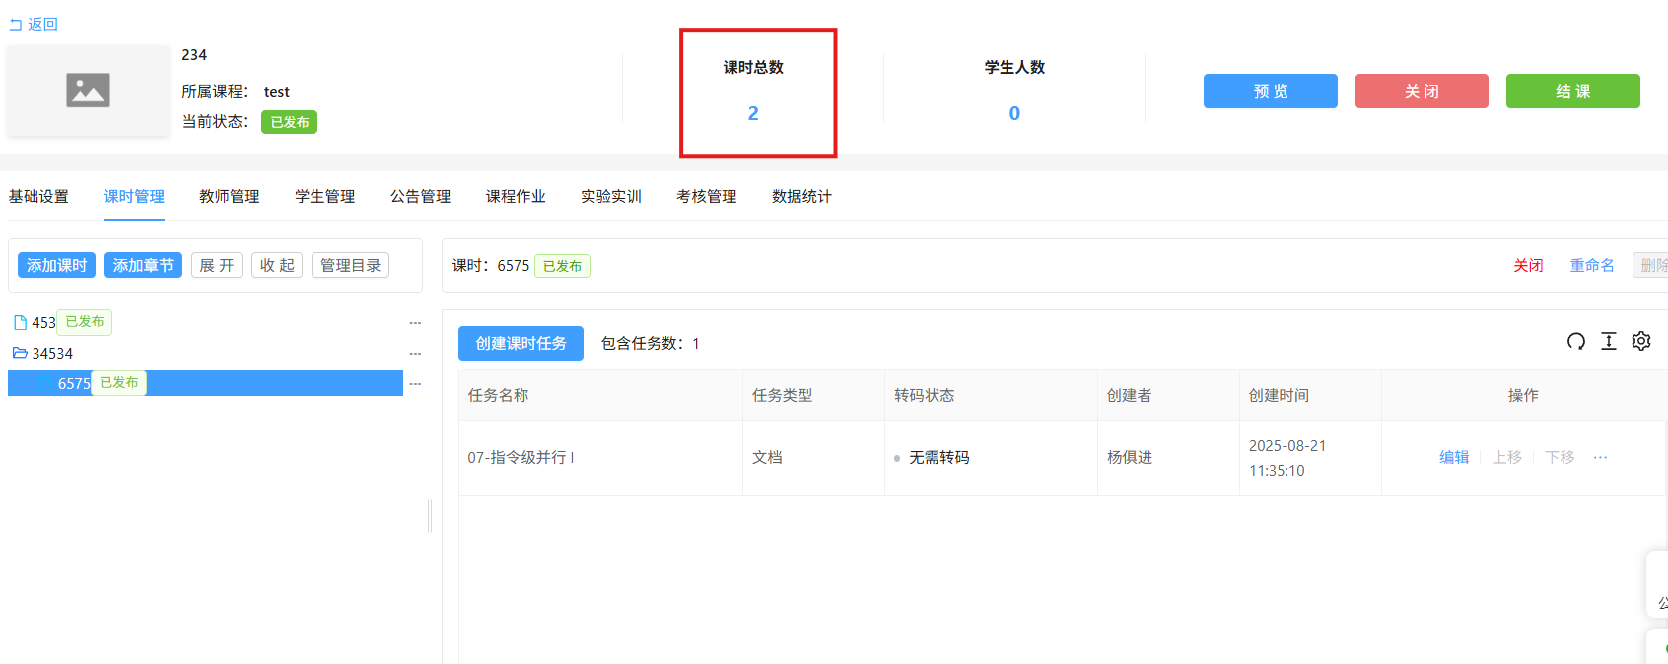Image resolution: width=1668 pixels, height=664 pixels.
Task: Open more options for chapter 34534
Action: click(415, 353)
